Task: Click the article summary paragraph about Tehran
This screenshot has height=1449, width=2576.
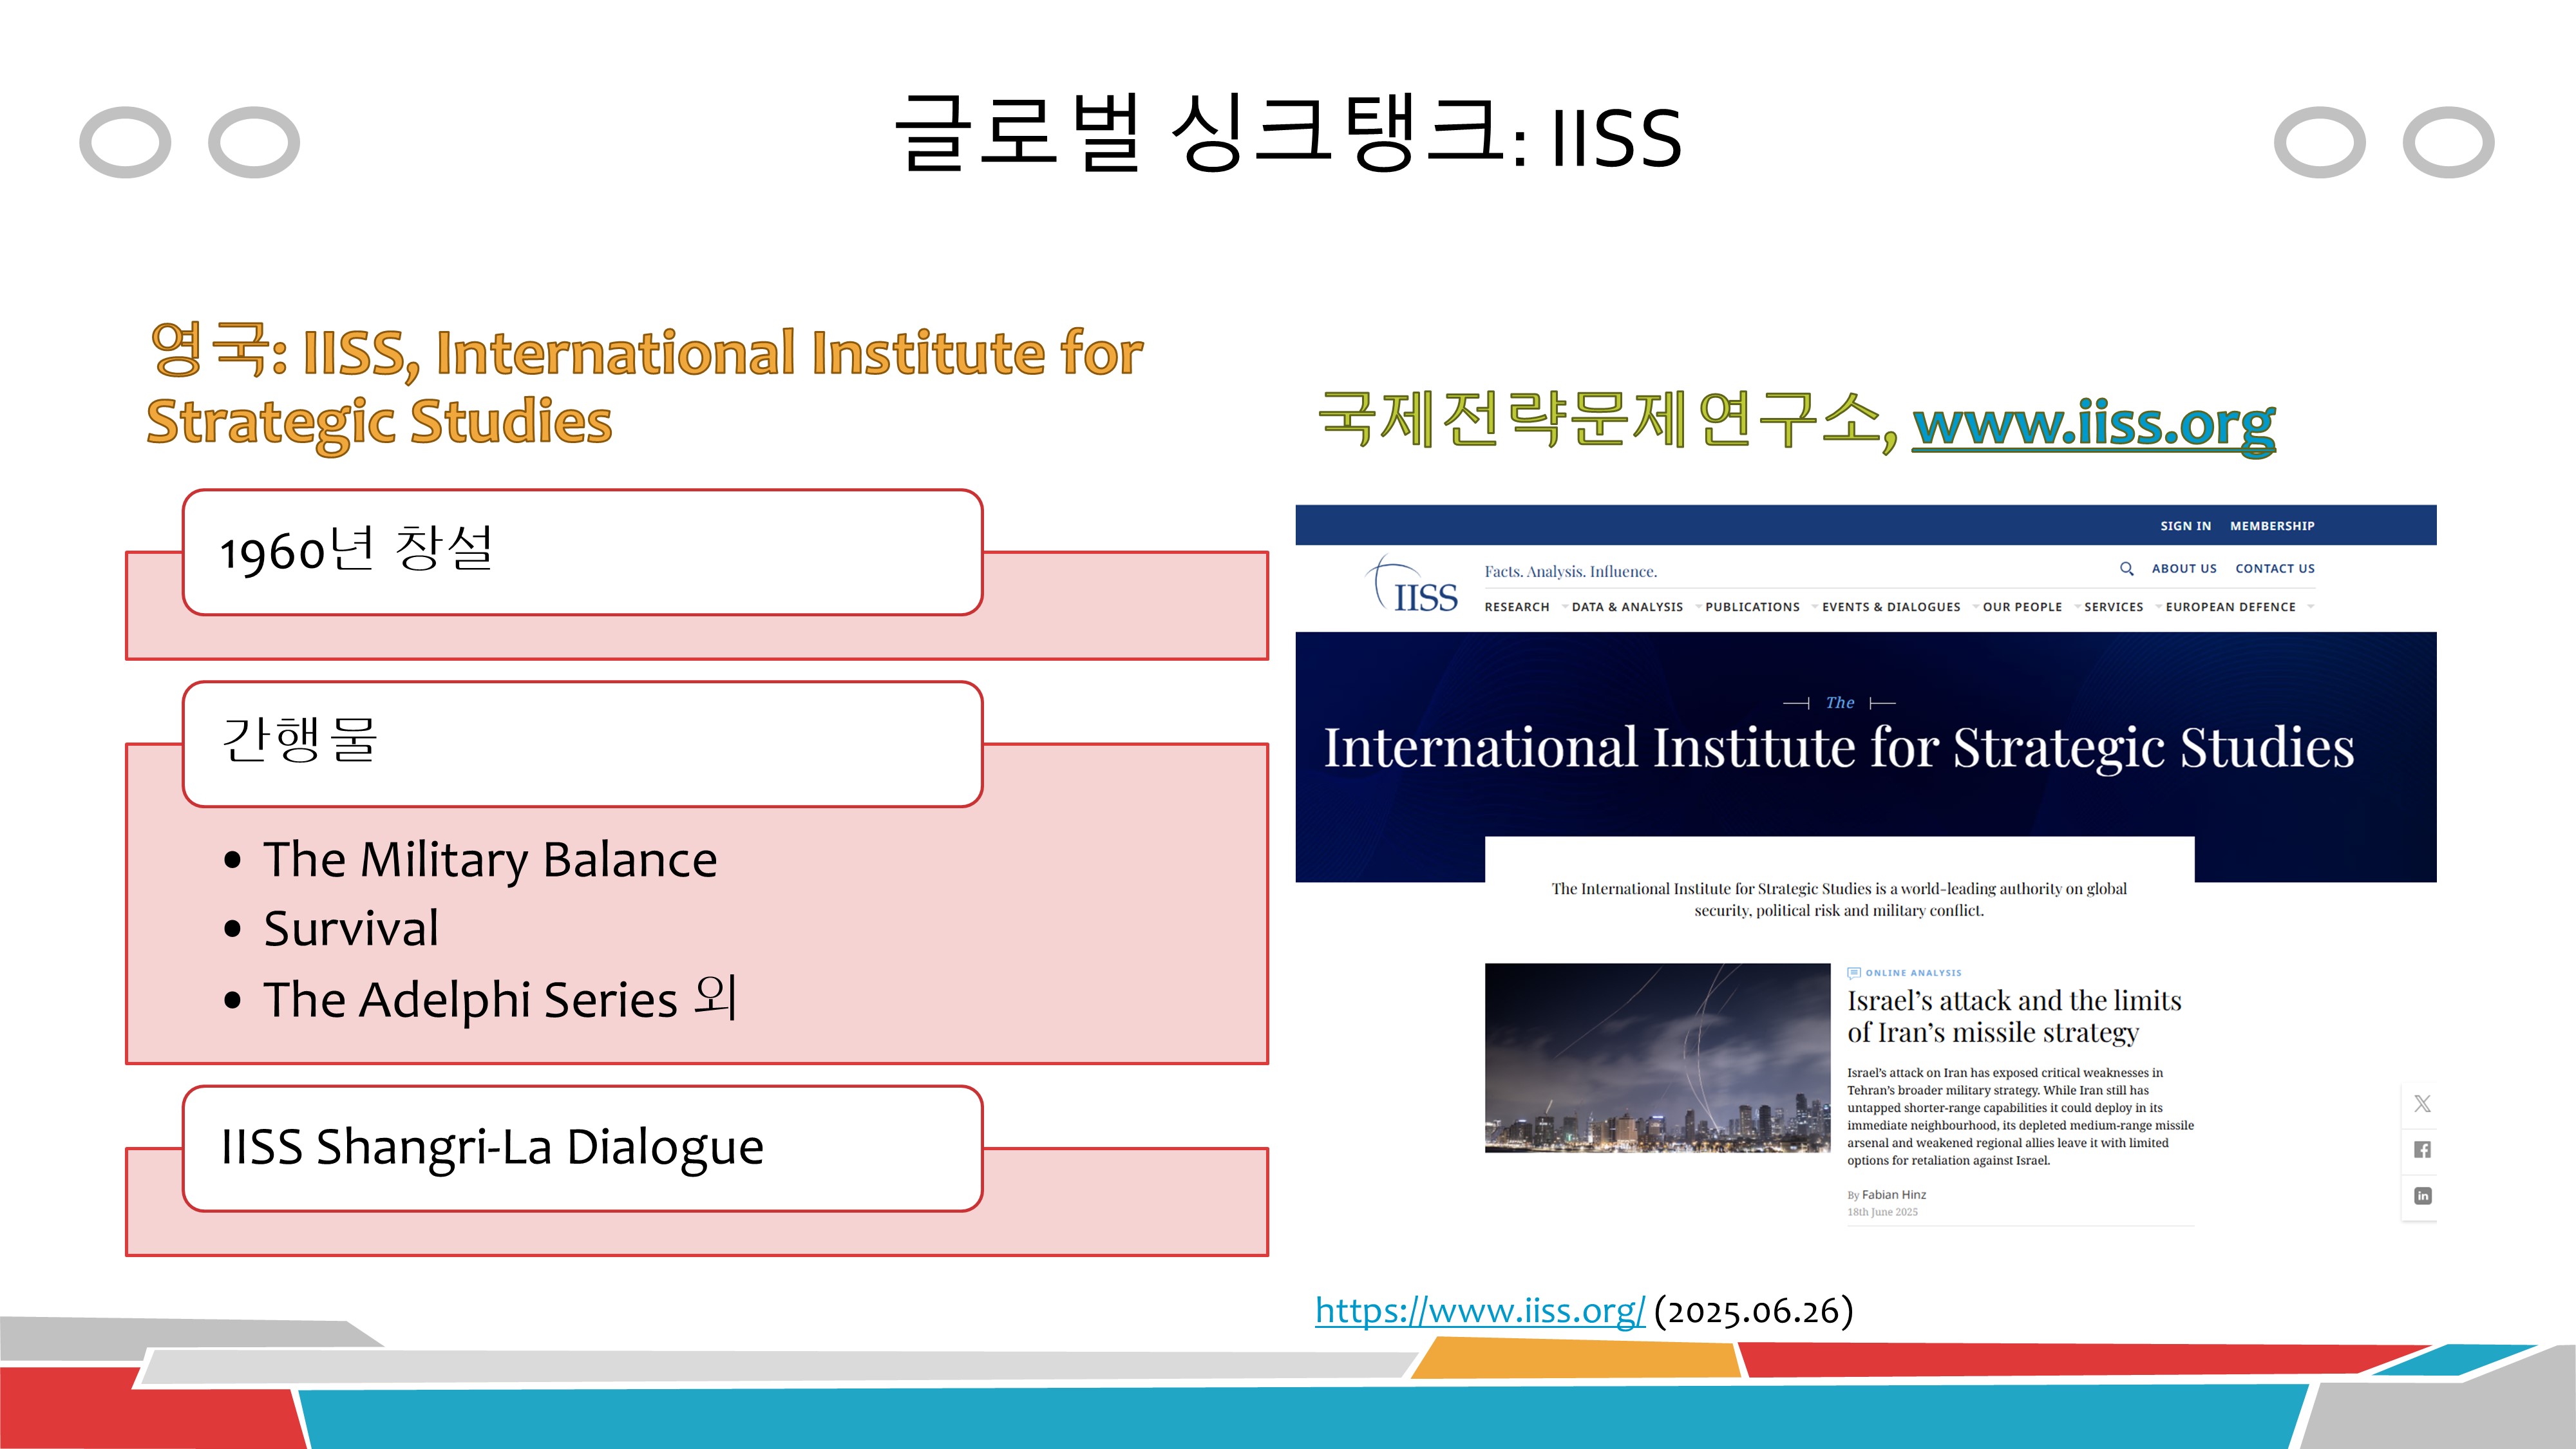Action: click(x=2020, y=1116)
